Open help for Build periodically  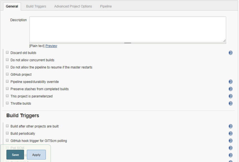point(230,133)
